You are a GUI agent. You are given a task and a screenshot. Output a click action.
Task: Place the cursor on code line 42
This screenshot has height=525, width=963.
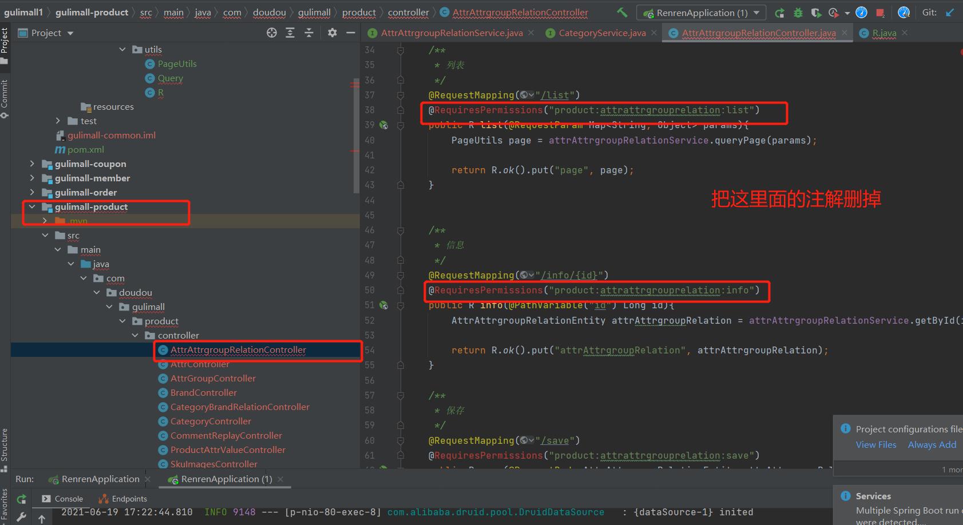[542, 170]
